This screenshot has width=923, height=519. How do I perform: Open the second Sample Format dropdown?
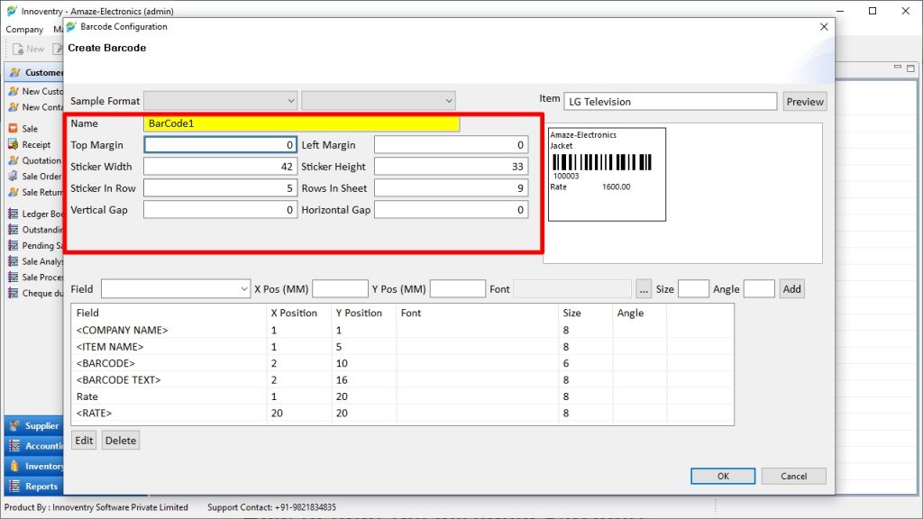point(379,101)
